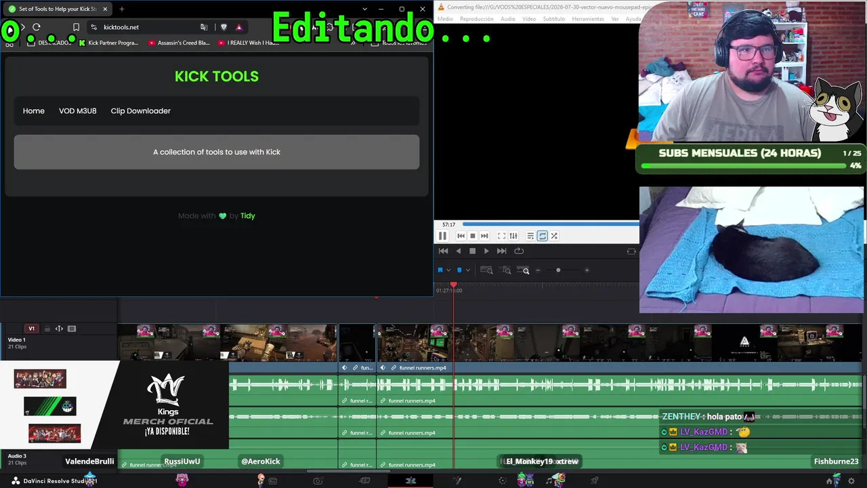
Task: Open the Clip Downloader tab
Action: [141, 111]
